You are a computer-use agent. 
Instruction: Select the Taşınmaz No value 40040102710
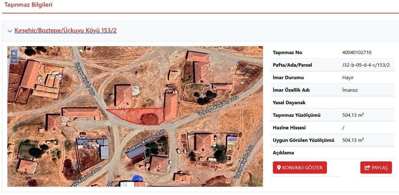[x=357, y=52]
